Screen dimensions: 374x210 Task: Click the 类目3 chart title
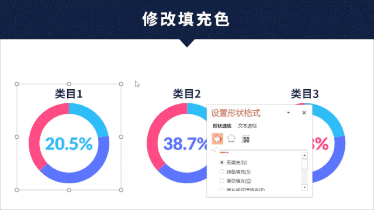coord(304,94)
